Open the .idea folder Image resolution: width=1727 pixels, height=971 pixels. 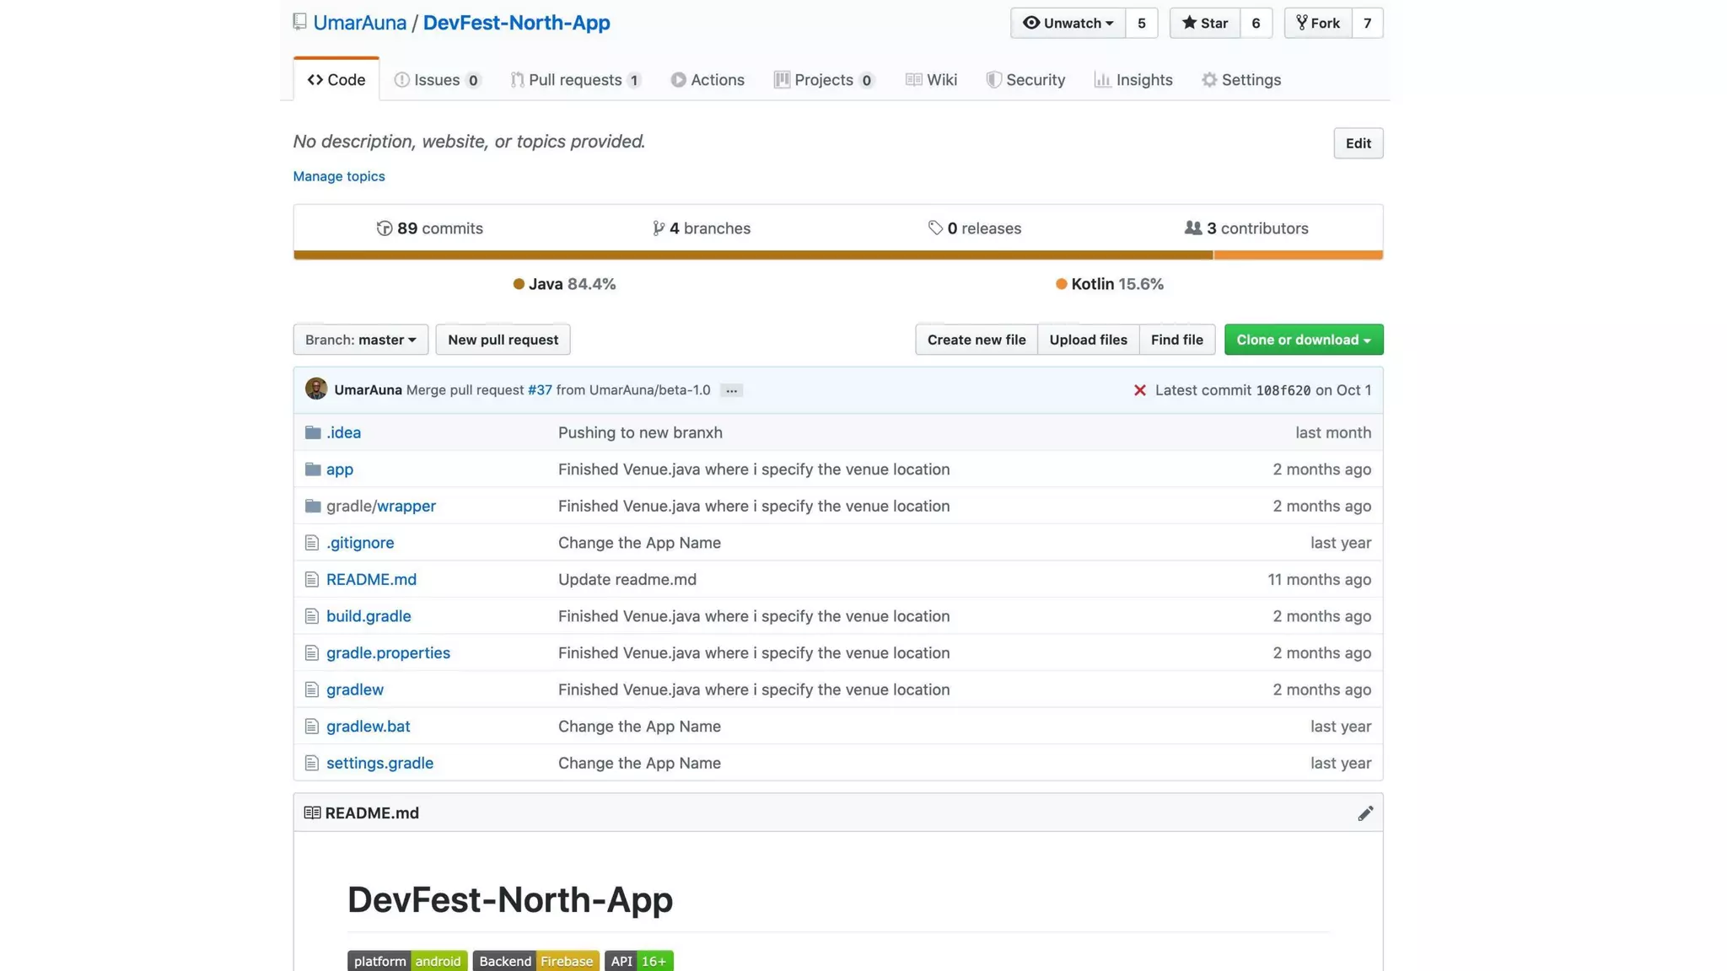click(343, 432)
